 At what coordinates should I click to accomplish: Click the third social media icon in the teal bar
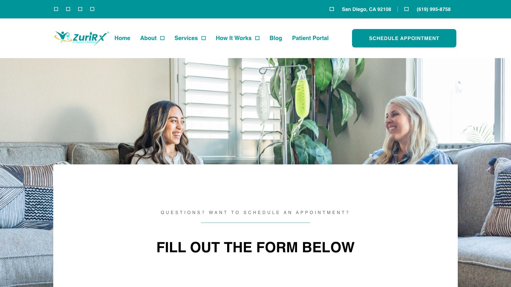tap(80, 9)
